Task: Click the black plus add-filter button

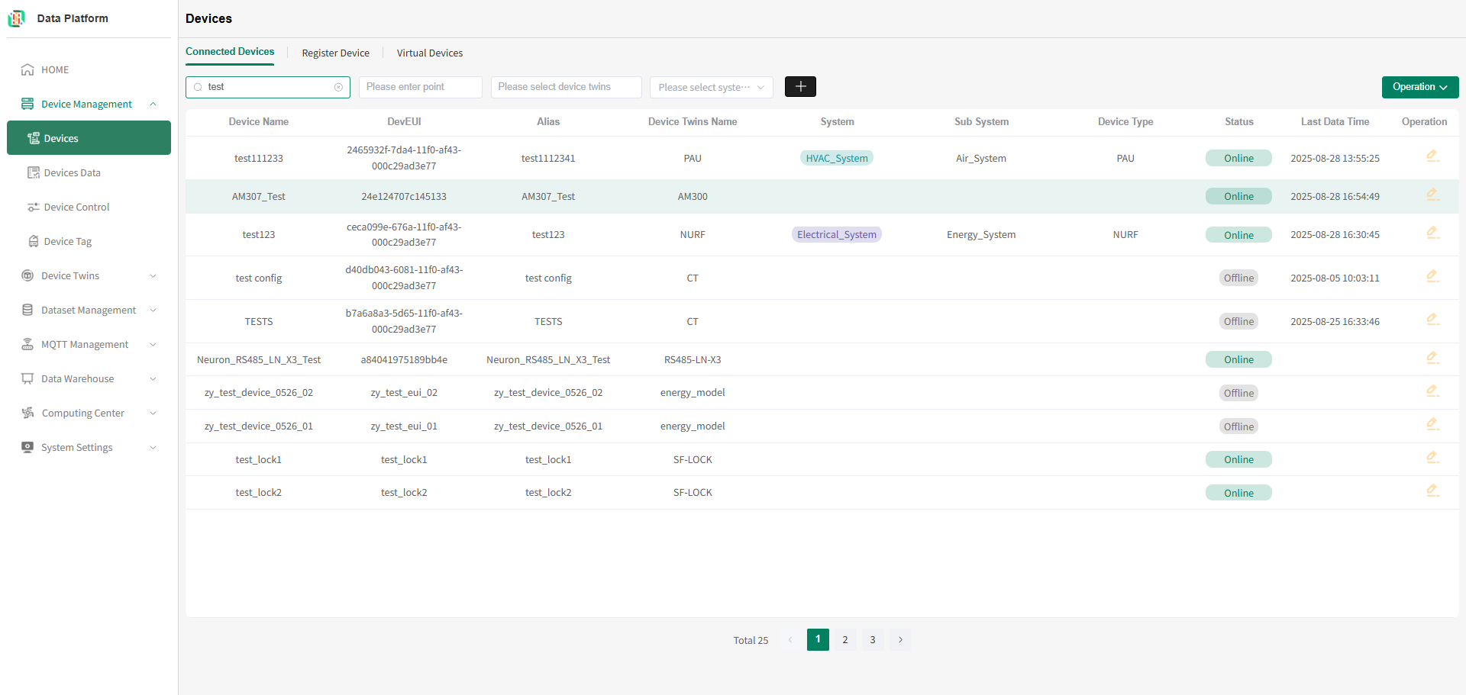Action: point(800,87)
